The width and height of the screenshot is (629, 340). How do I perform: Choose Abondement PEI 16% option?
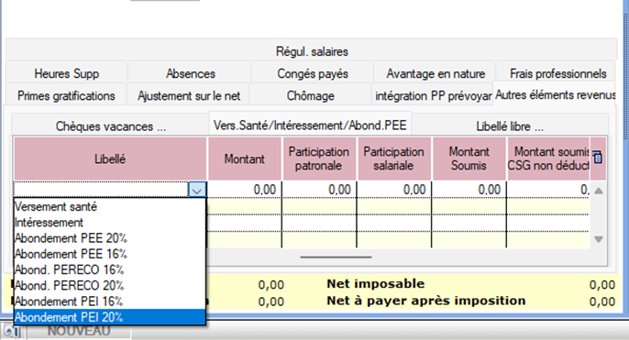[110, 302]
